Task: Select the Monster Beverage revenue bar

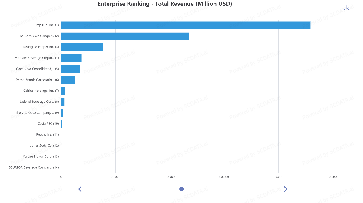Action: pos(71,58)
